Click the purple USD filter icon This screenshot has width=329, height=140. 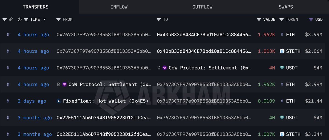[311, 19]
